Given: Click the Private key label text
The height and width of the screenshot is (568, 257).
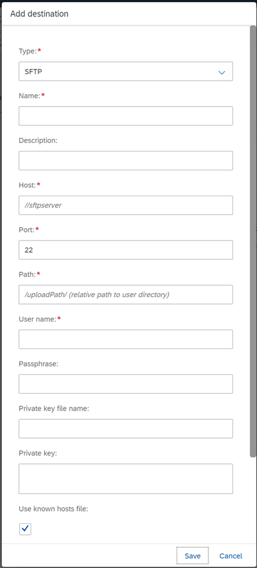Looking at the screenshot, I should (x=38, y=453).
